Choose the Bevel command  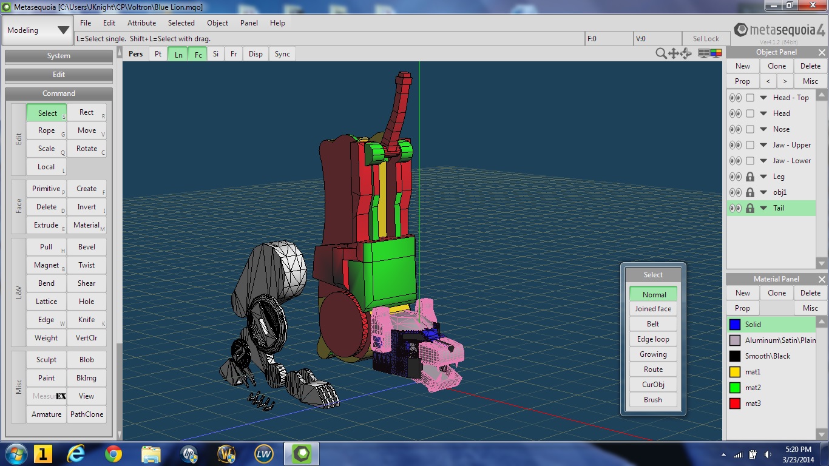coord(87,247)
